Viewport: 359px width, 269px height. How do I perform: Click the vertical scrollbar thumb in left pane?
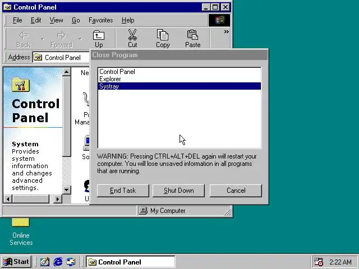pyautogui.click(x=66, y=117)
